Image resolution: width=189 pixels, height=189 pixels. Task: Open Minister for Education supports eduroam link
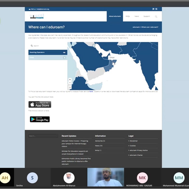(x=75, y=153)
